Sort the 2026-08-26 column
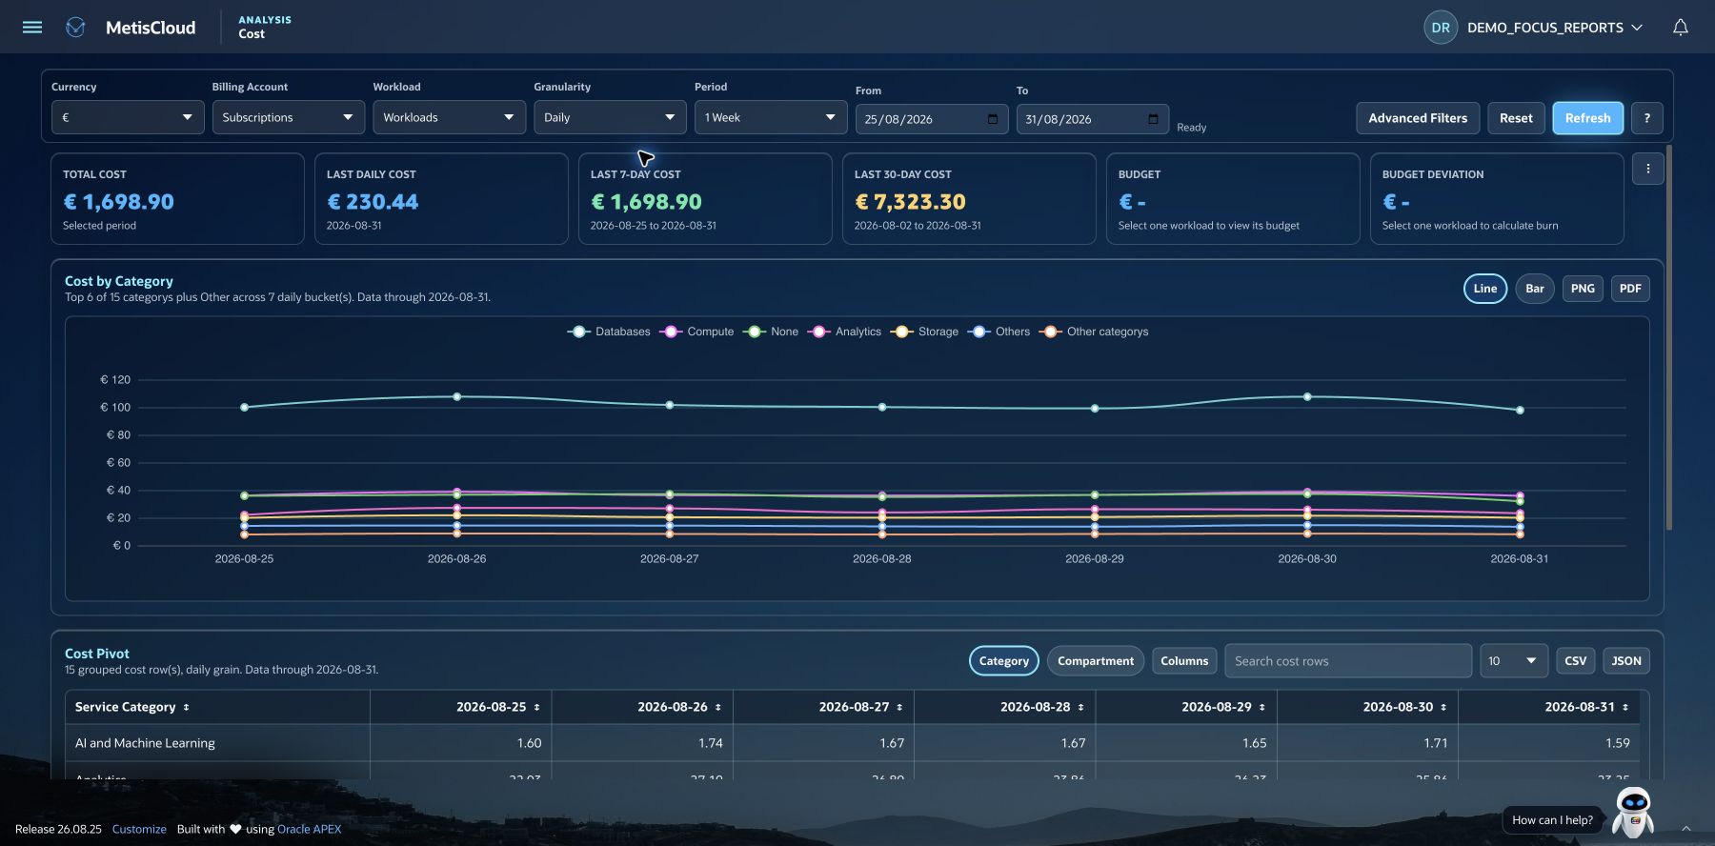Screen dimensions: 1715x846 (717, 707)
